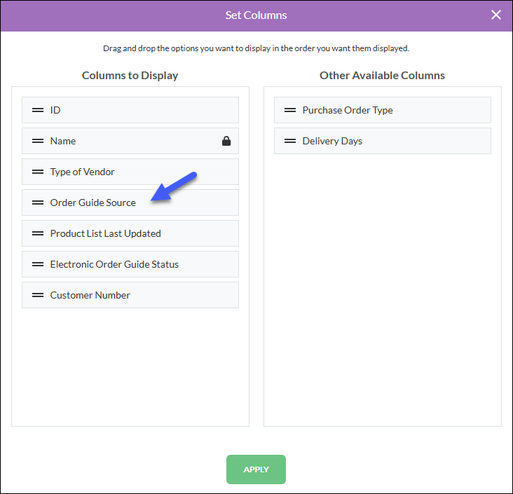Select the ID column label

[x=55, y=110]
